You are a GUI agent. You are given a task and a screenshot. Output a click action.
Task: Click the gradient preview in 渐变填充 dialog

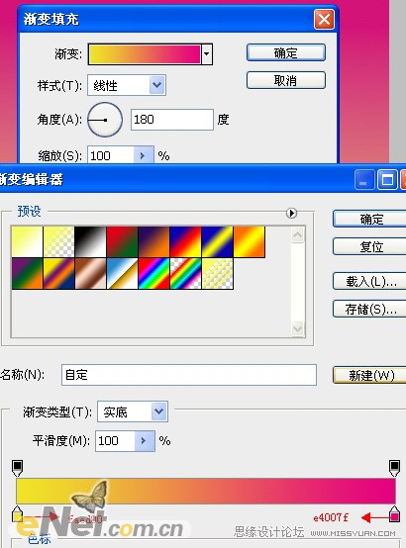point(145,54)
